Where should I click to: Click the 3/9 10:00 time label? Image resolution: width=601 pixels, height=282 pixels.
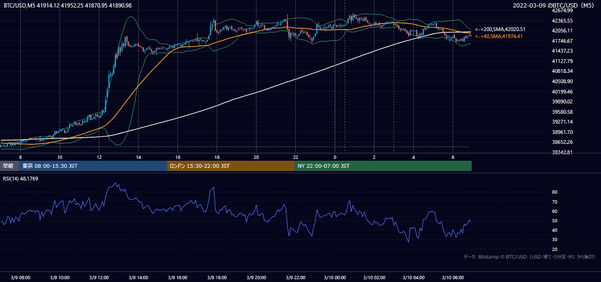(x=60, y=277)
